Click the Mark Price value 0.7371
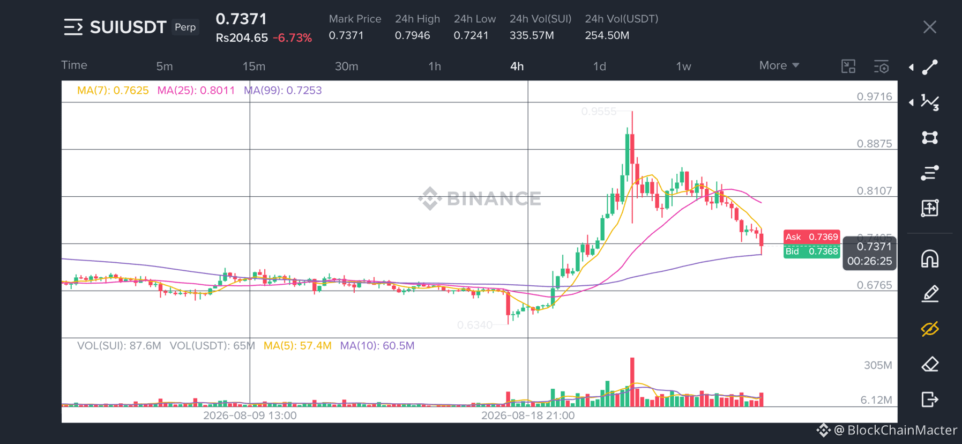The image size is (962, 444). coord(346,35)
